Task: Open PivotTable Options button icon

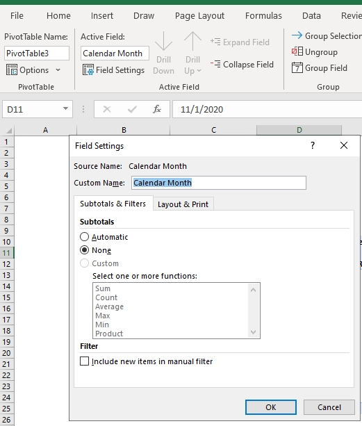Action: 12,70
